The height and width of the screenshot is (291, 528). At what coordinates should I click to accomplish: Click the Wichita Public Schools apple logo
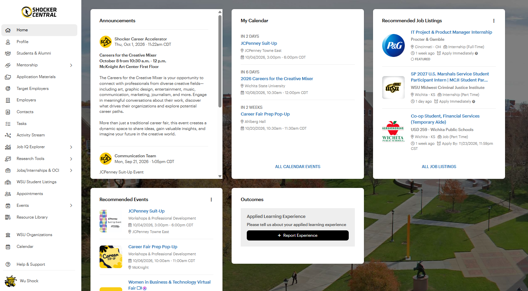coord(393,131)
